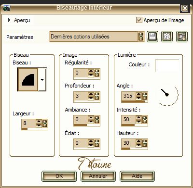Click the randomize parameters dice icon
Screen dimensions: 193x188
(x=167, y=37)
